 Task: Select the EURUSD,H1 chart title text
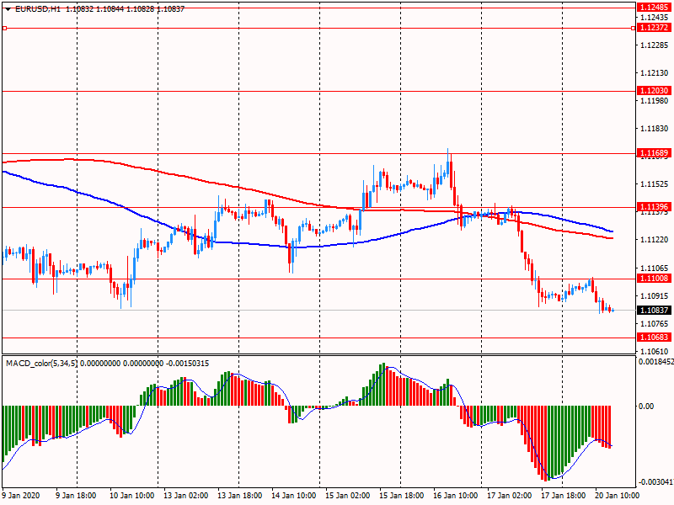[37, 8]
